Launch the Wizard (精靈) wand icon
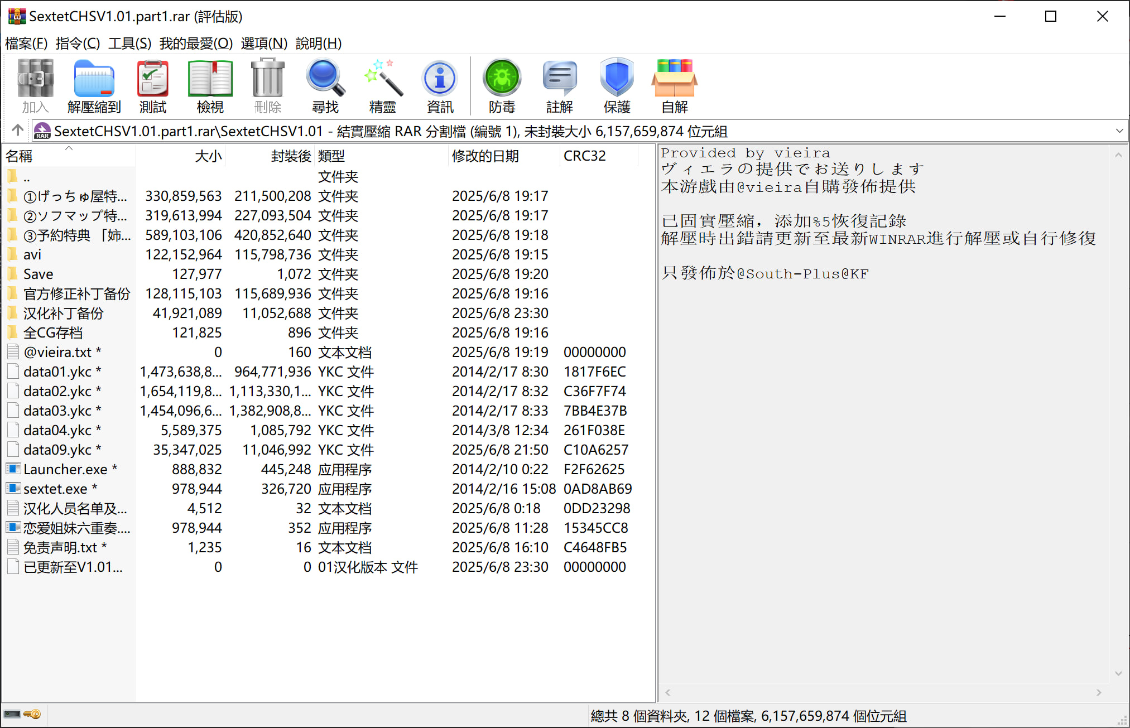Screen dimensions: 1130x728 [382, 85]
